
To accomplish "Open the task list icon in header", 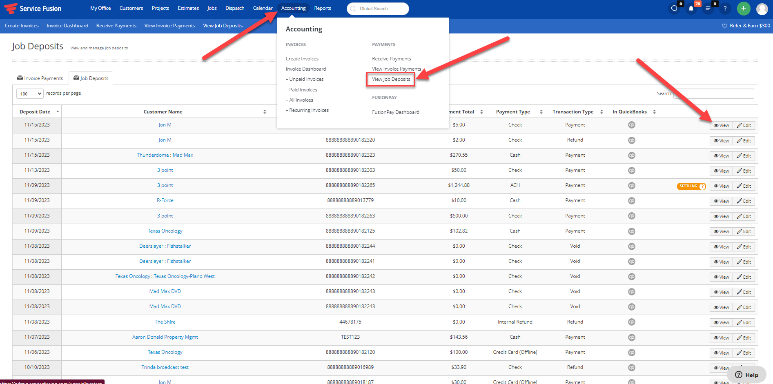I will coord(708,9).
